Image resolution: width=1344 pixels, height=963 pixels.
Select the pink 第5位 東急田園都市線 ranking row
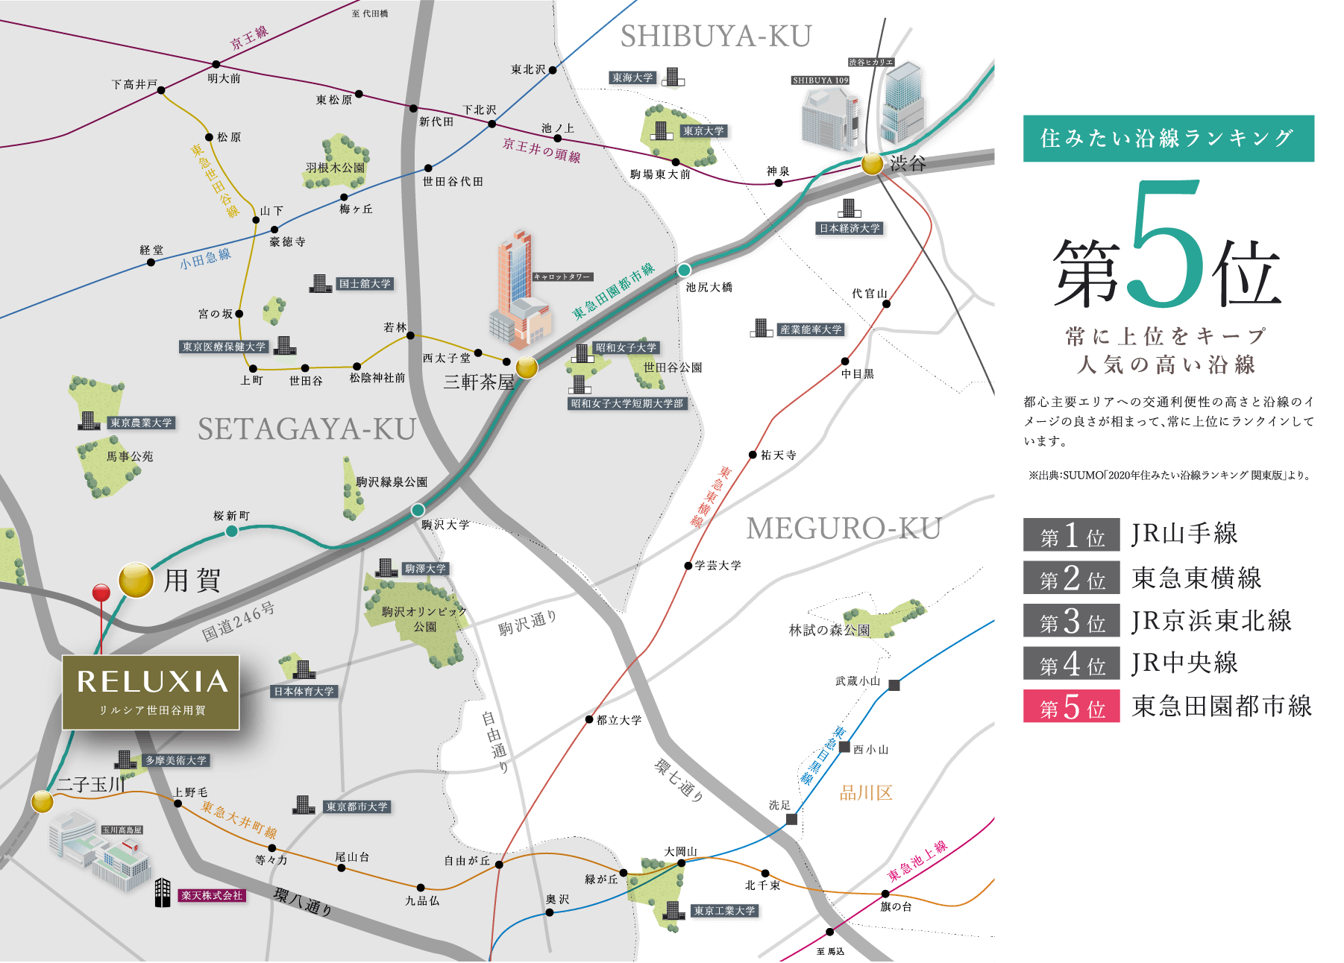1168,706
